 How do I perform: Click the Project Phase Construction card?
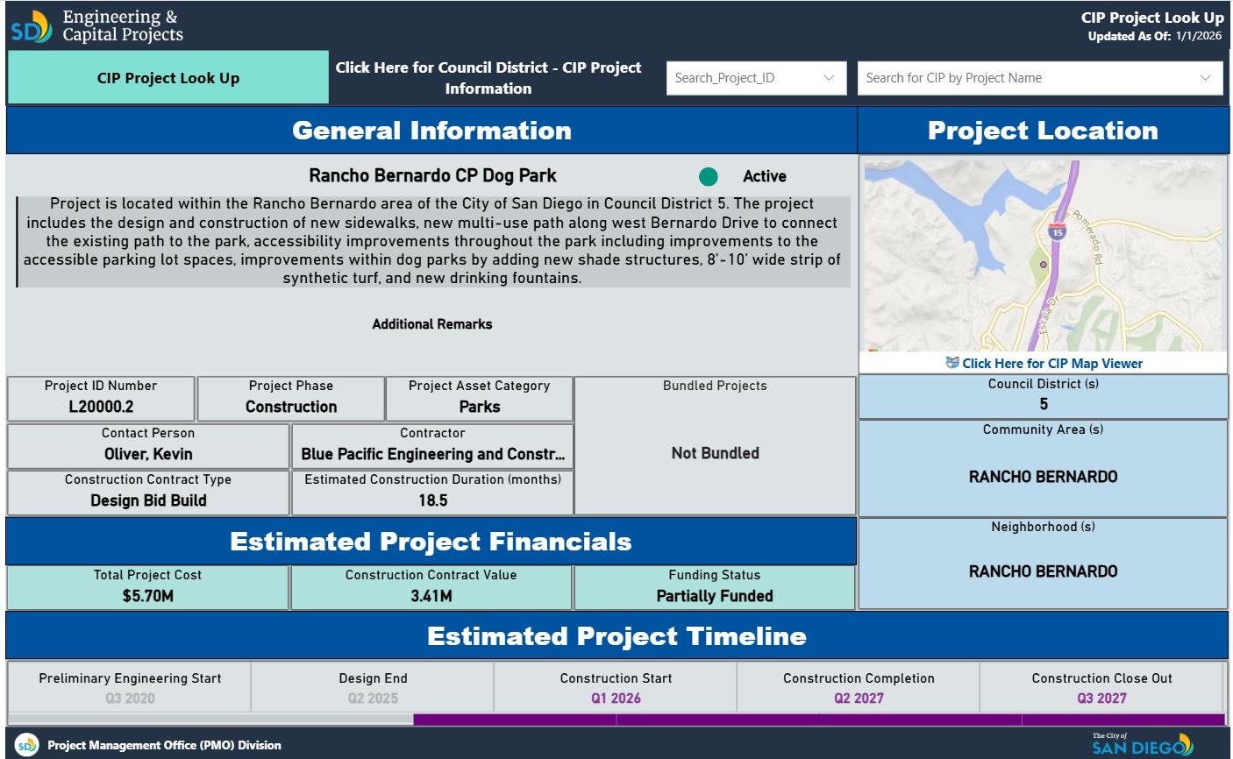[x=291, y=399]
